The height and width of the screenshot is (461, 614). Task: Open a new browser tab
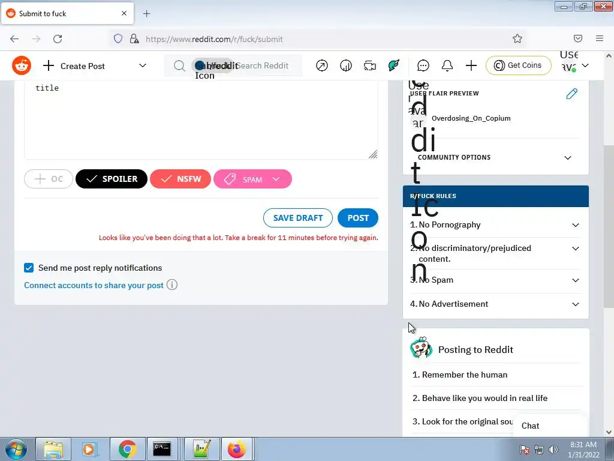tap(146, 14)
